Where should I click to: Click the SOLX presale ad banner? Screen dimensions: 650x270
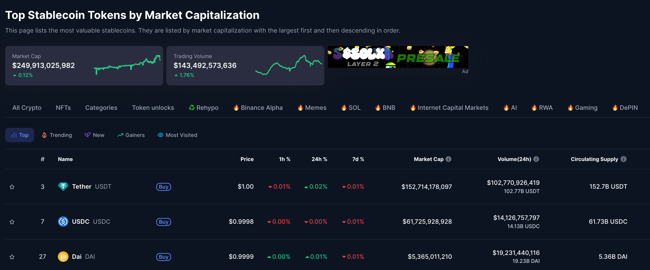[398, 57]
